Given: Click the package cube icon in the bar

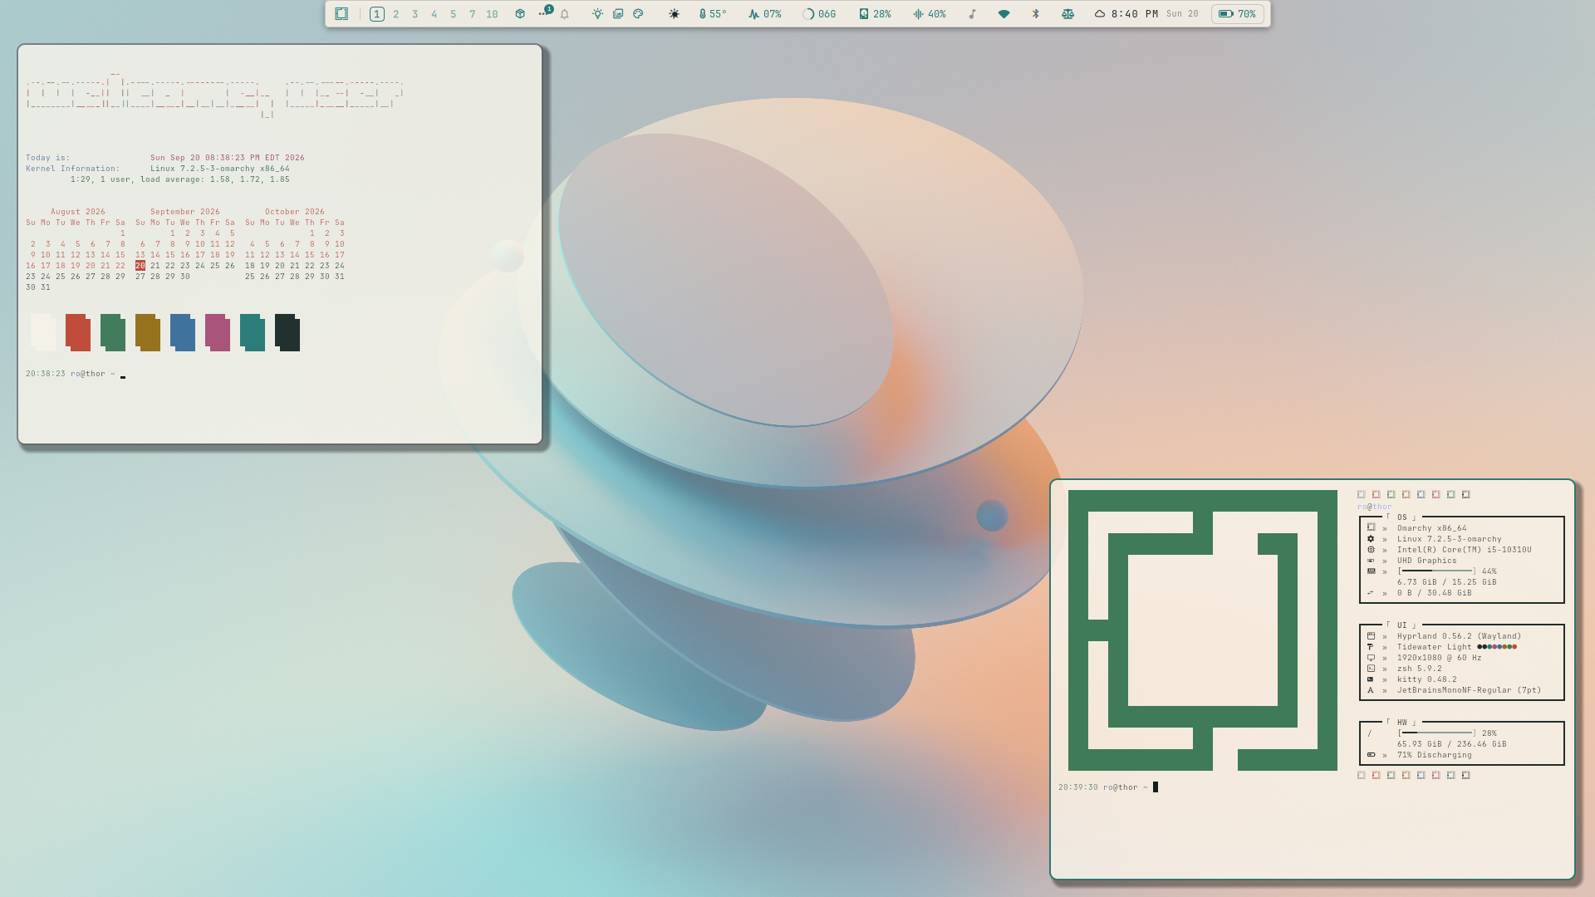Looking at the screenshot, I should point(520,14).
